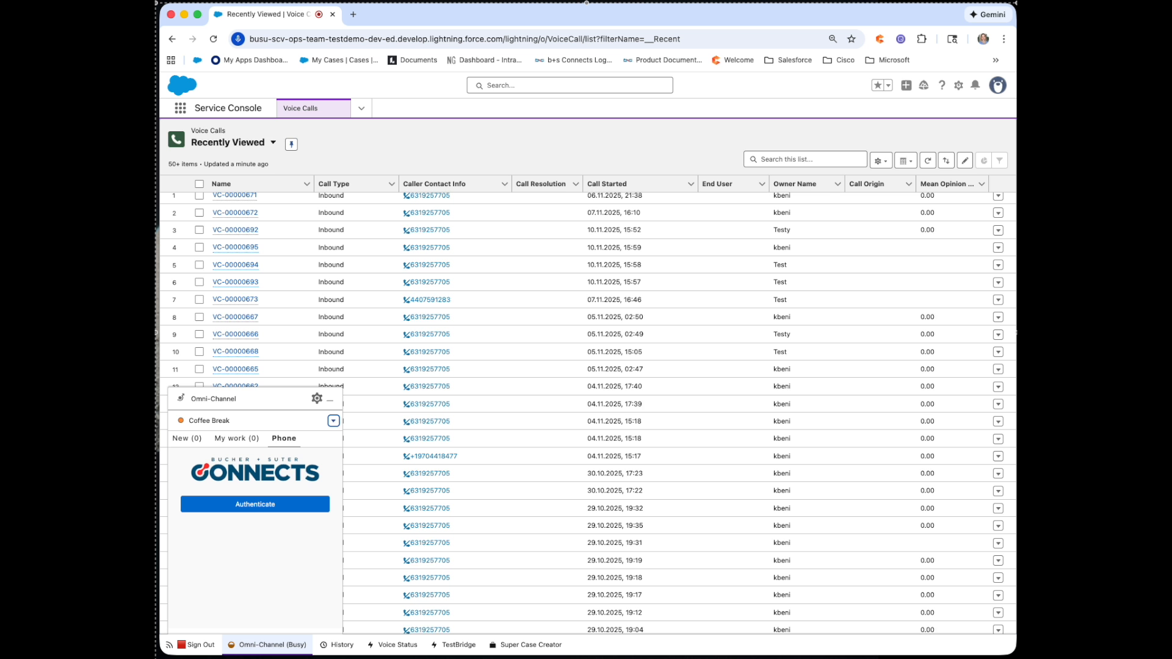Open the list view sort control
The image size is (1172, 659).
coord(946,160)
